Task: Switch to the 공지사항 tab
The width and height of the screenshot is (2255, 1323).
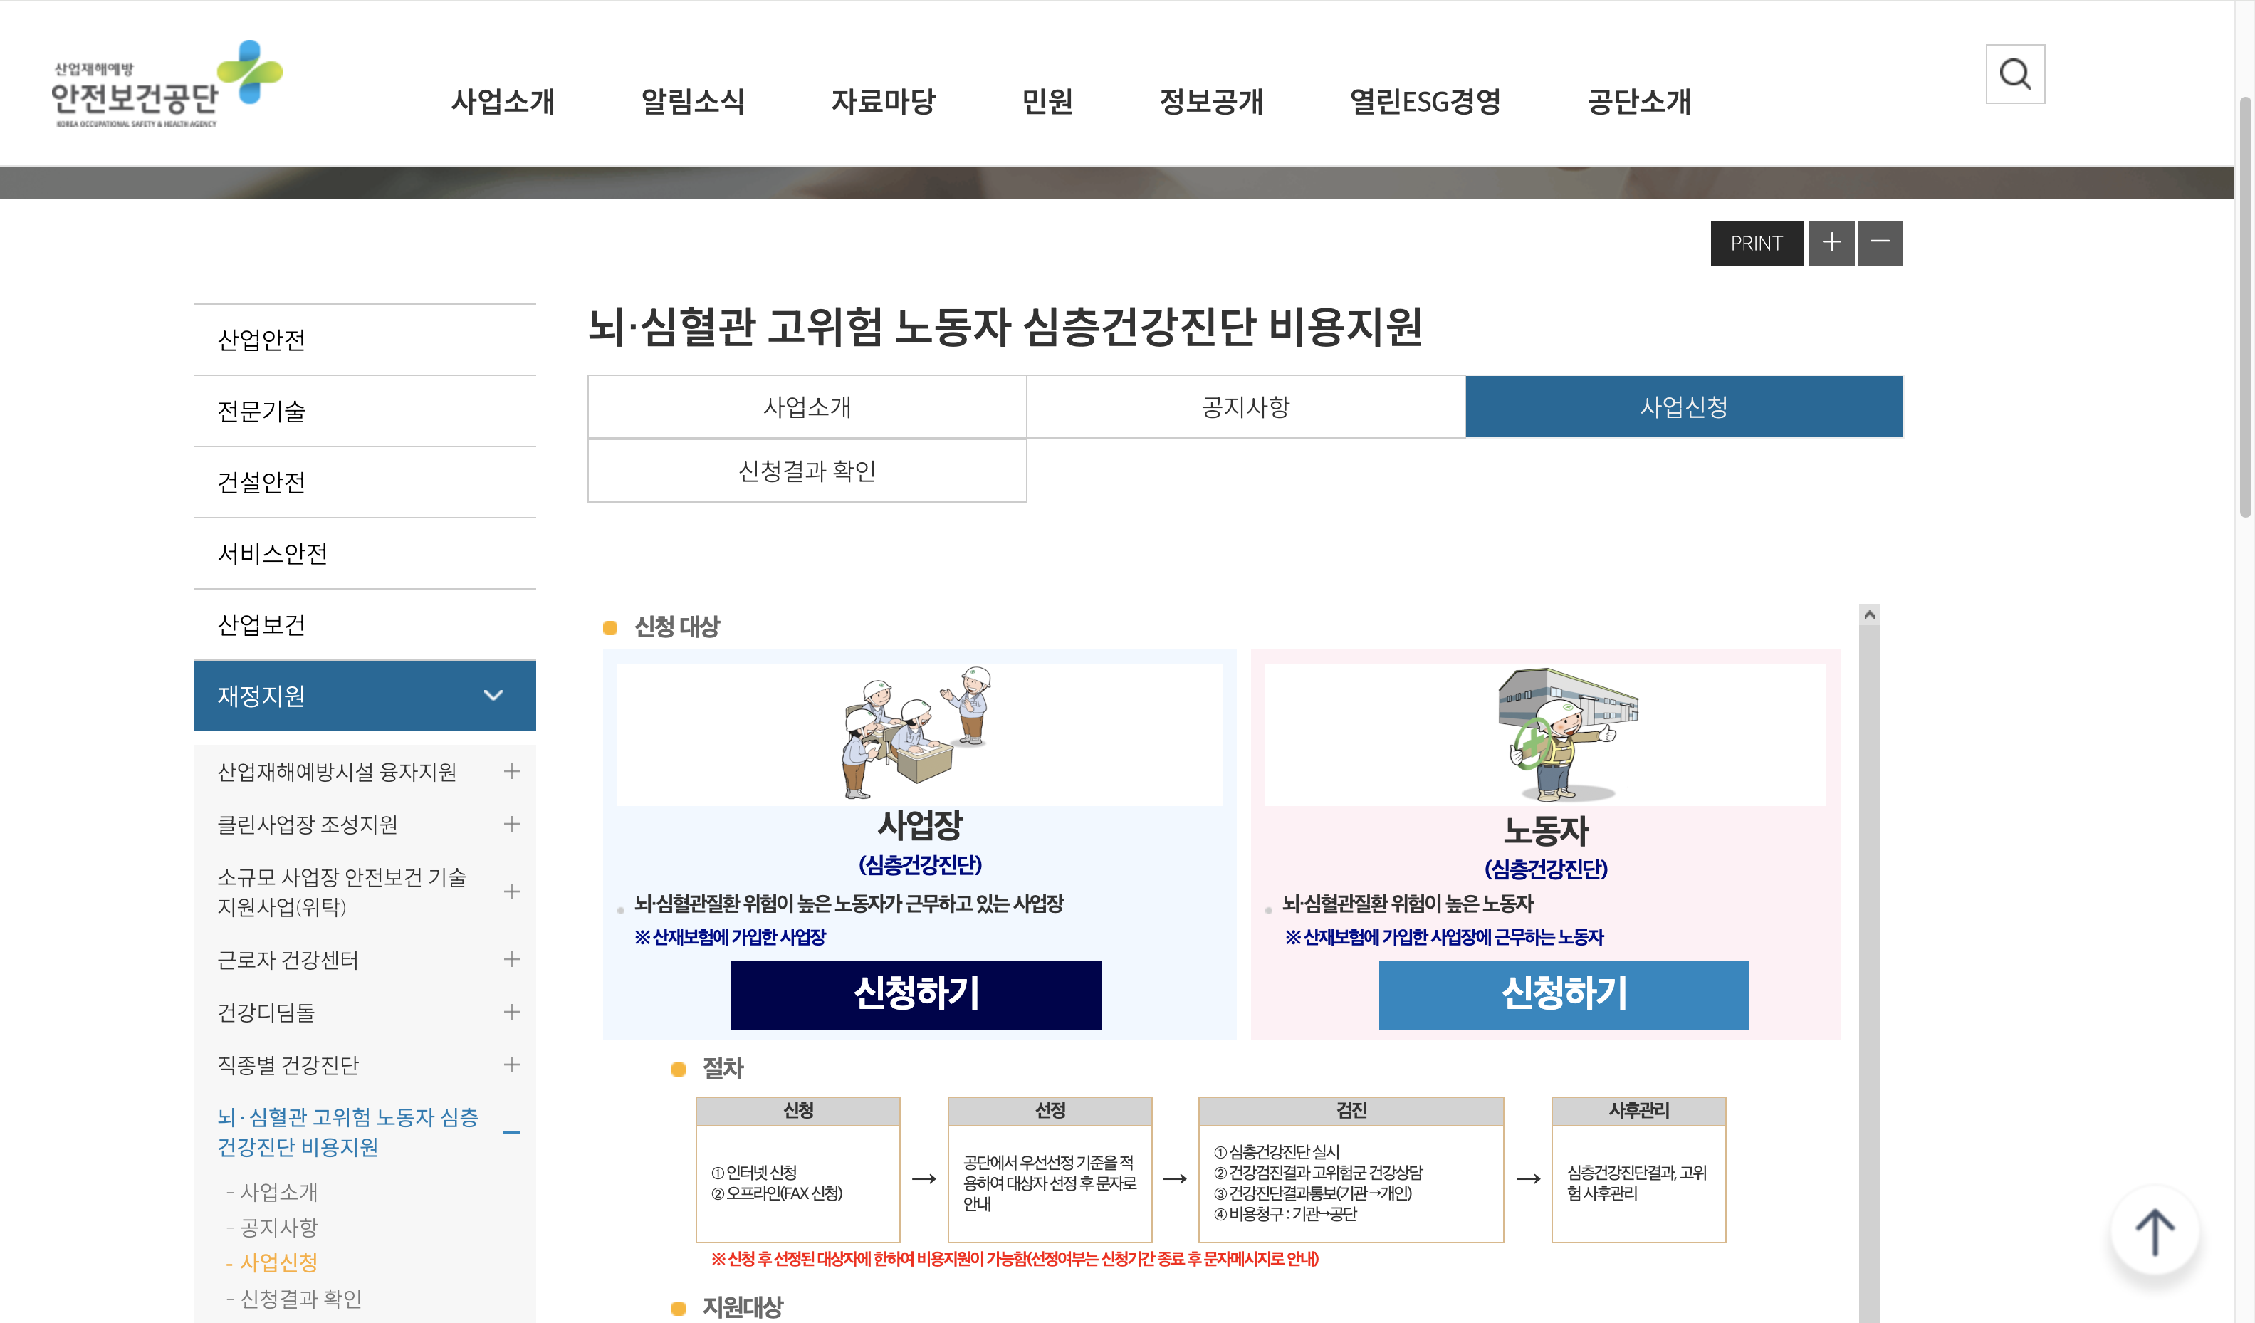Action: click(x=1245, y=407)
